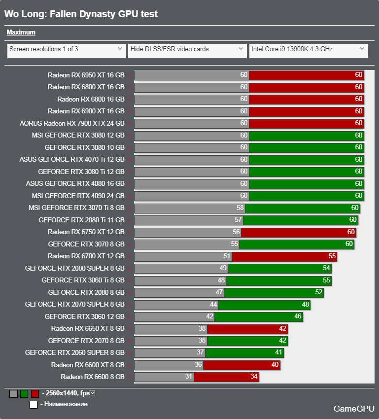This screenshot has width=379, height=419.
Task: Remove Radeon RX 6600 XT row X
Action: click(x=128, y=366)
